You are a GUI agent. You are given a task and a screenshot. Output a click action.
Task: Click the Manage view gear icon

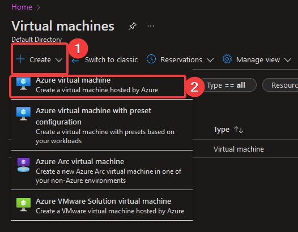227,59
